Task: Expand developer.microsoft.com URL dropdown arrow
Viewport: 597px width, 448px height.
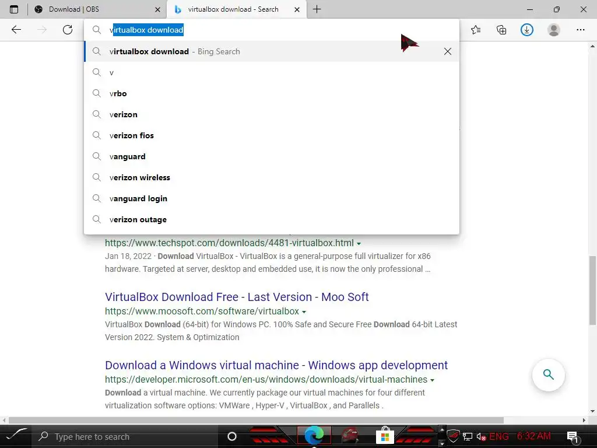Action: tap(432, 380)
